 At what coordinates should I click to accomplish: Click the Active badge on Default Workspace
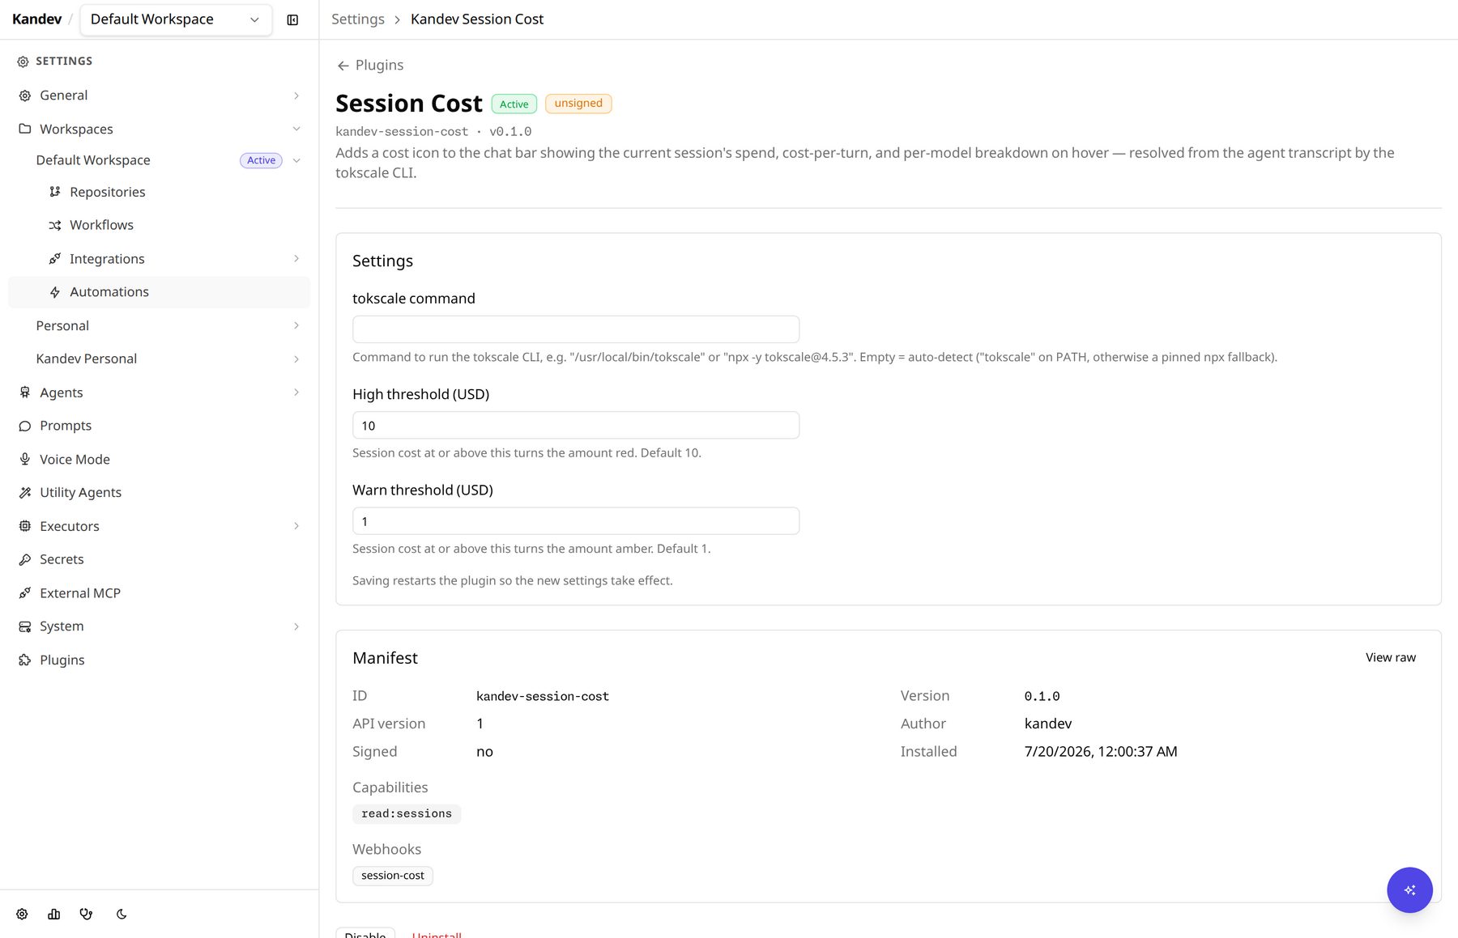click(261, 160)
